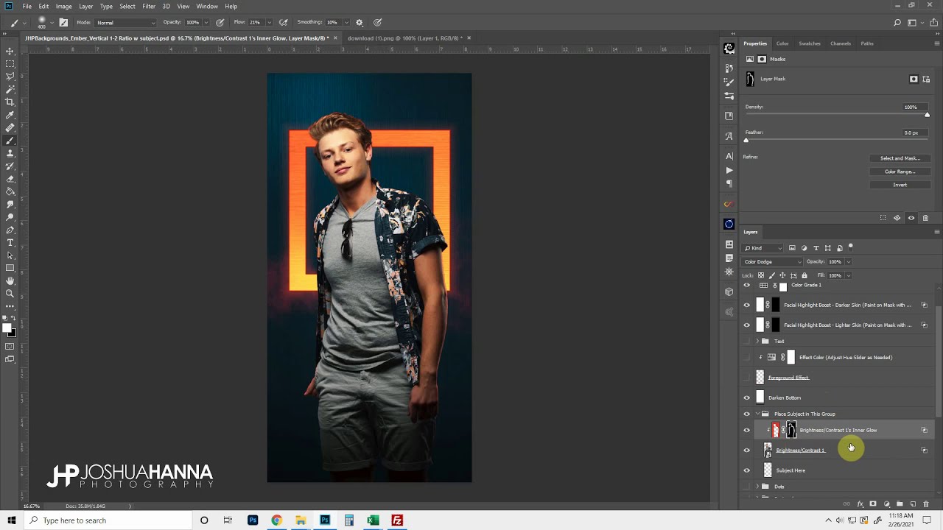The height and width of the screenshot is (530, 943).
Task: Select the Crop tool
Action: [10, 102]
